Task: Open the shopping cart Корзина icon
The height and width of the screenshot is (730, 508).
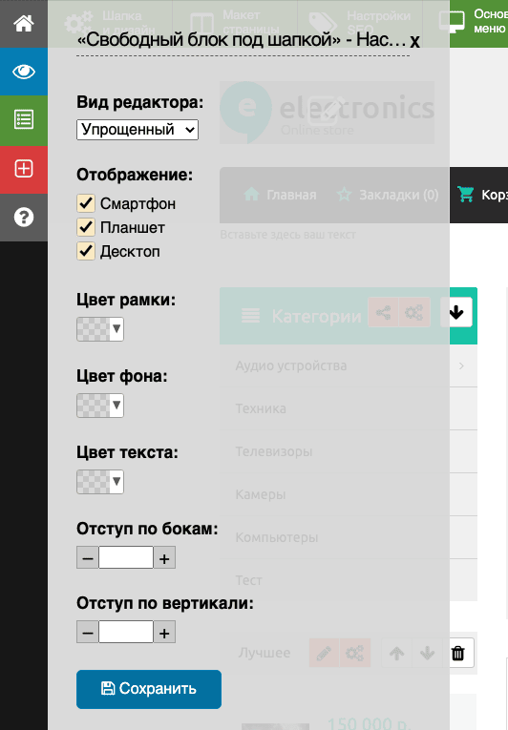Action: 465,194
